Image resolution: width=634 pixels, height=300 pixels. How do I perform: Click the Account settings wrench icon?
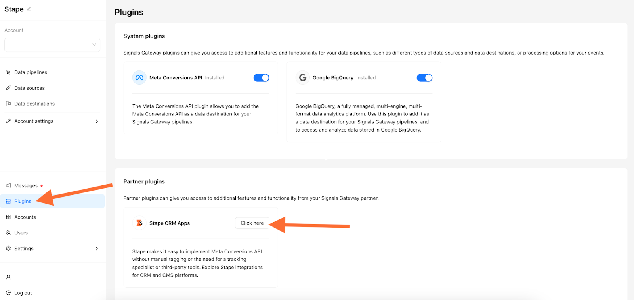tap(8, 121)
